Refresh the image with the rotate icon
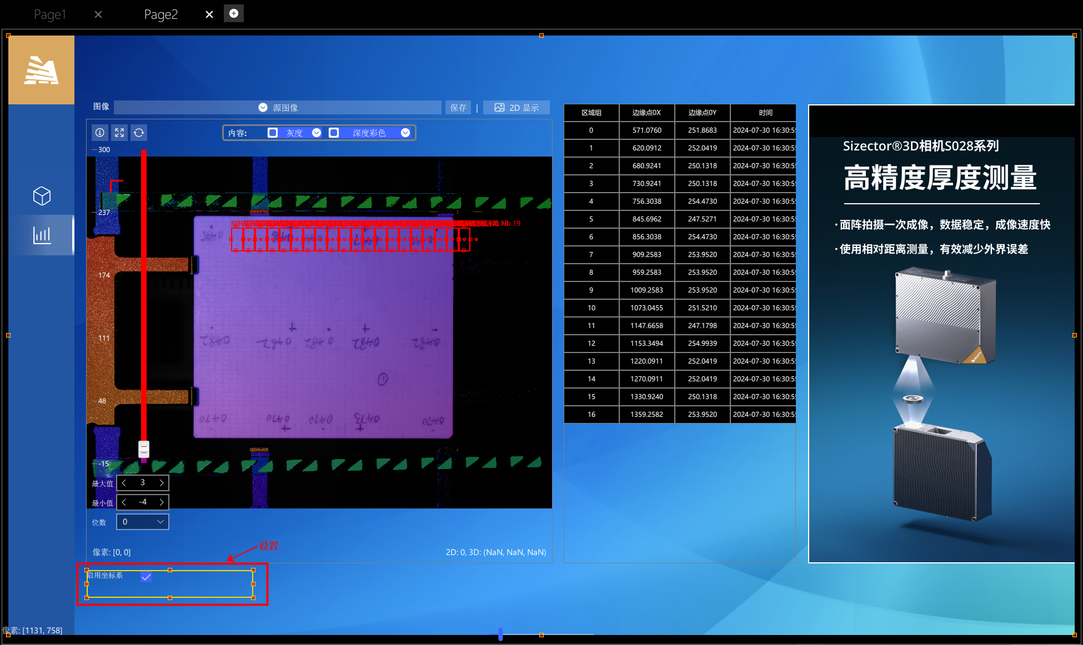Image resolution: width=1083 pixels, height=645 pixels. (139, 133)
